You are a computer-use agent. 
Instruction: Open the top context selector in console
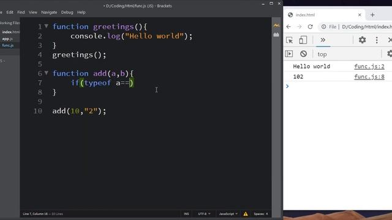click(x=322, y=54)
